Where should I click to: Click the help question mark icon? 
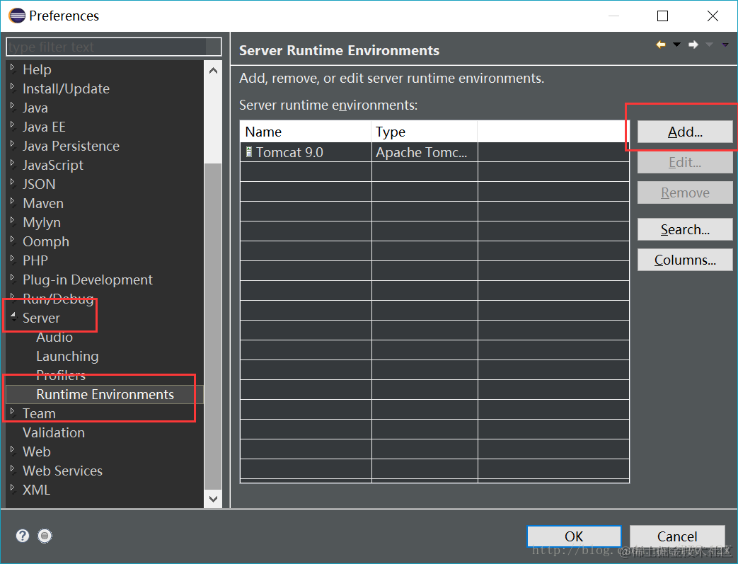22,536
